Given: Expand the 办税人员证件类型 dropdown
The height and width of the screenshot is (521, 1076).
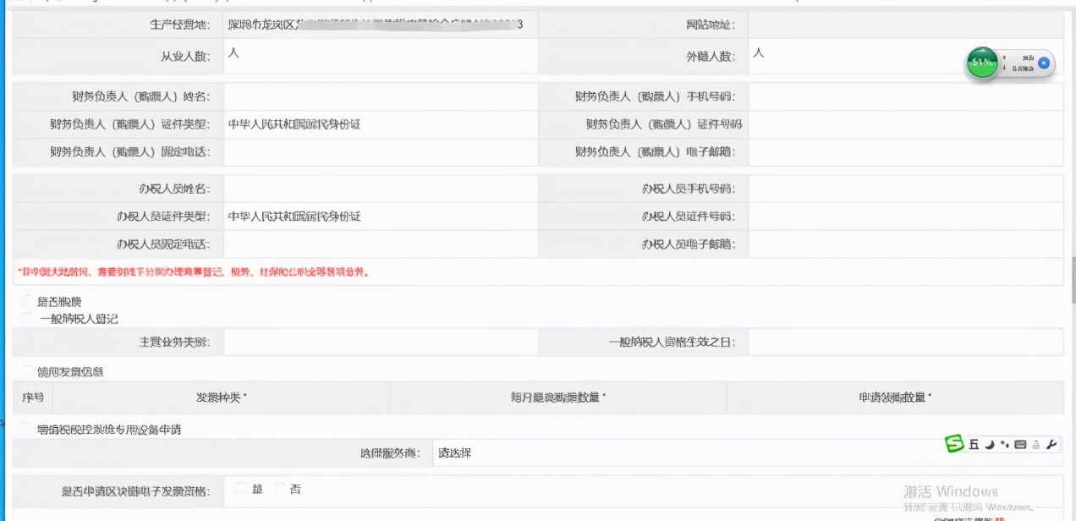Looking at the screenshot, I should tap(380, 217).
